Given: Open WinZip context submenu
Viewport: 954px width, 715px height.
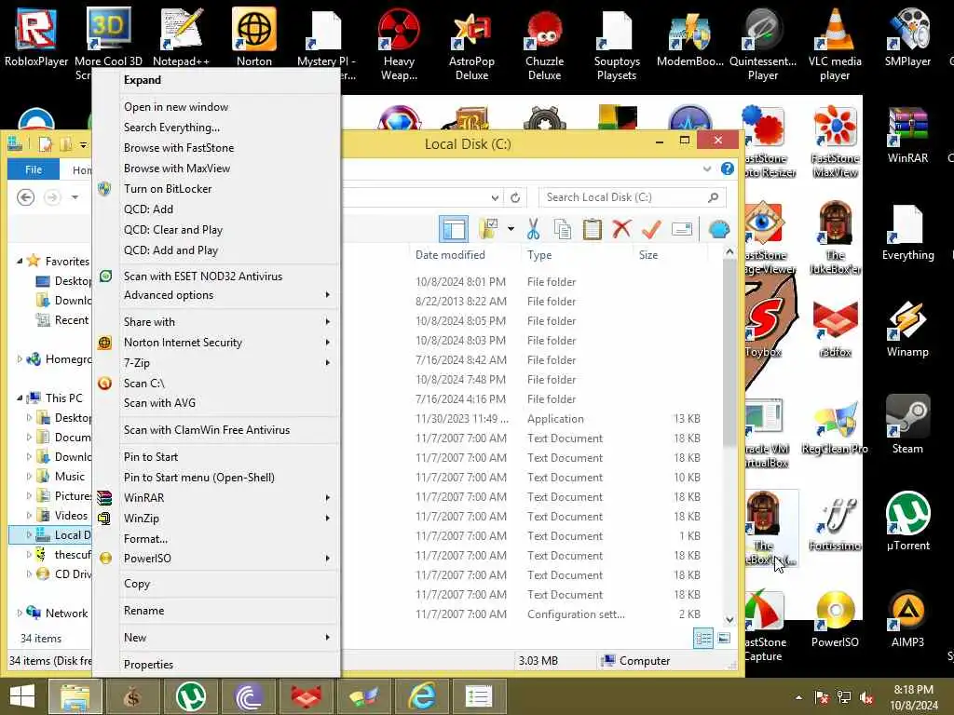Looking at the screenshot, I should pyautogui.click(x=229, y=518).
